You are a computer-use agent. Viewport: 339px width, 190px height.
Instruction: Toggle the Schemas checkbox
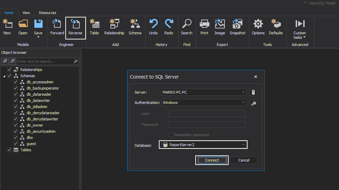point(9,76)
